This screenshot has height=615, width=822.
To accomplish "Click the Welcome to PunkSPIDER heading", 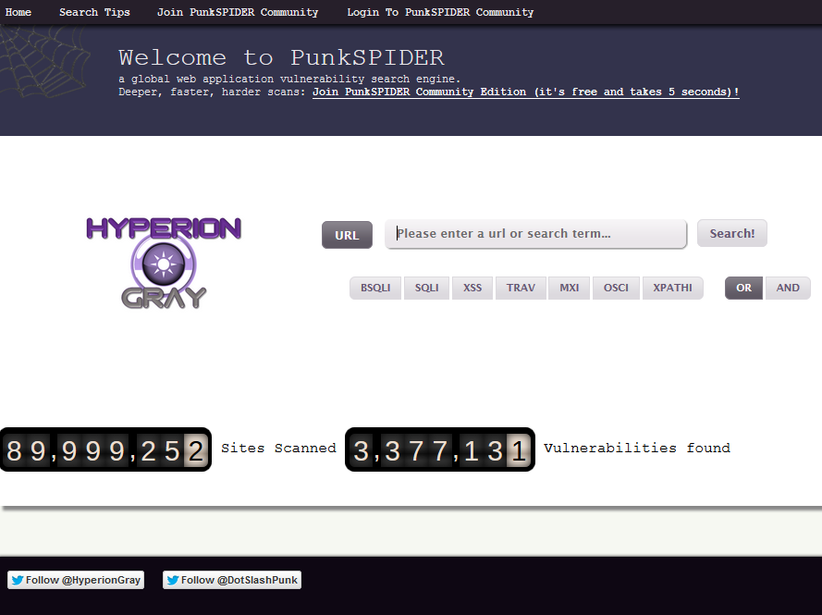I will 281,57.
